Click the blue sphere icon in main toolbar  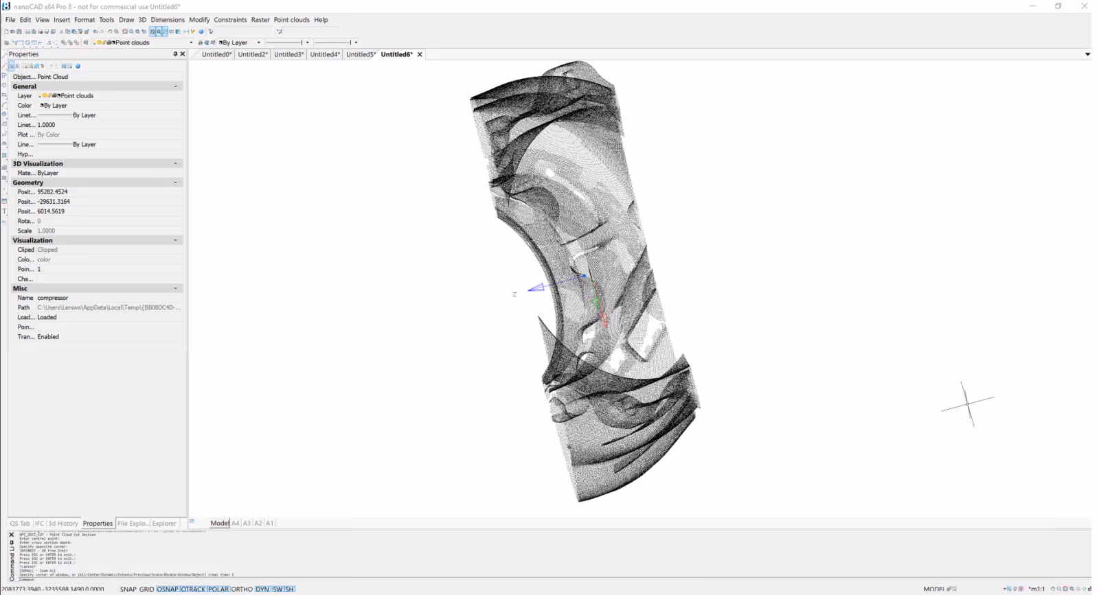point(201,32)
